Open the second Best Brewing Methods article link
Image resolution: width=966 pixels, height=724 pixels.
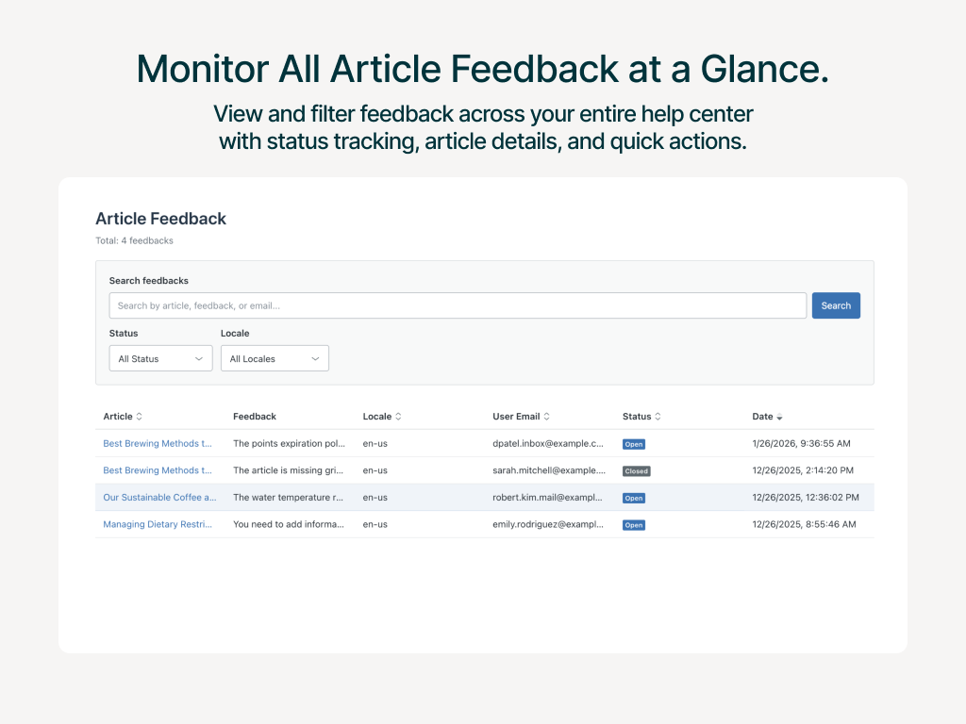158,470
